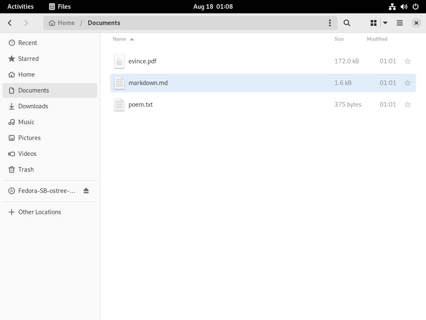Click the 375 bytes size value
Image resolution: width=426 pixels, height=320 pixels.
pos(348,105)
